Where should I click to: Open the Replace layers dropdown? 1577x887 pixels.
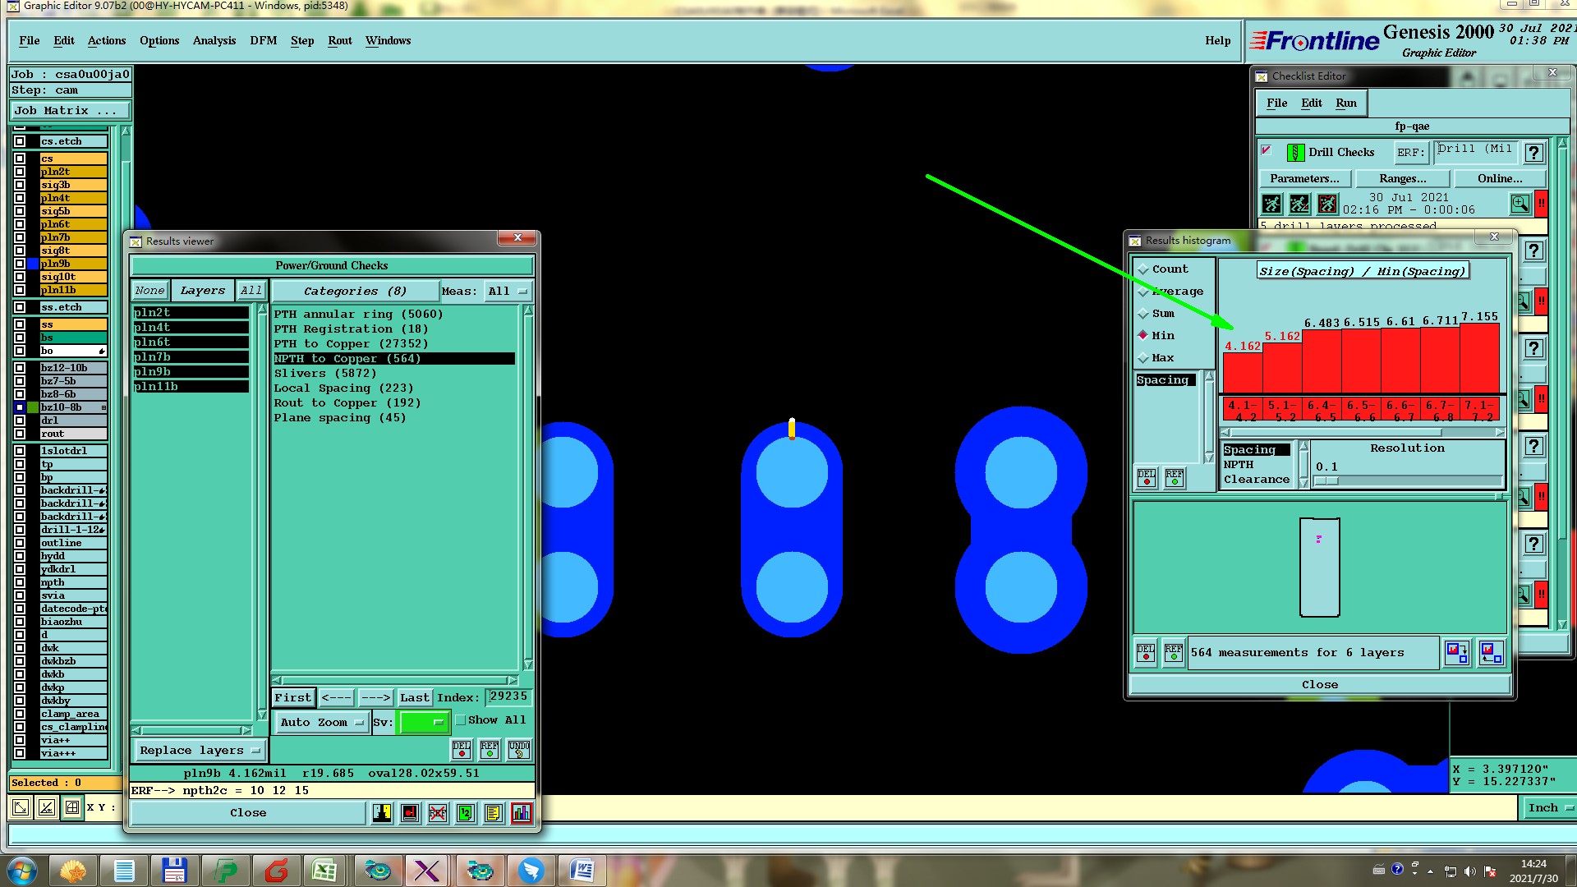199,751
